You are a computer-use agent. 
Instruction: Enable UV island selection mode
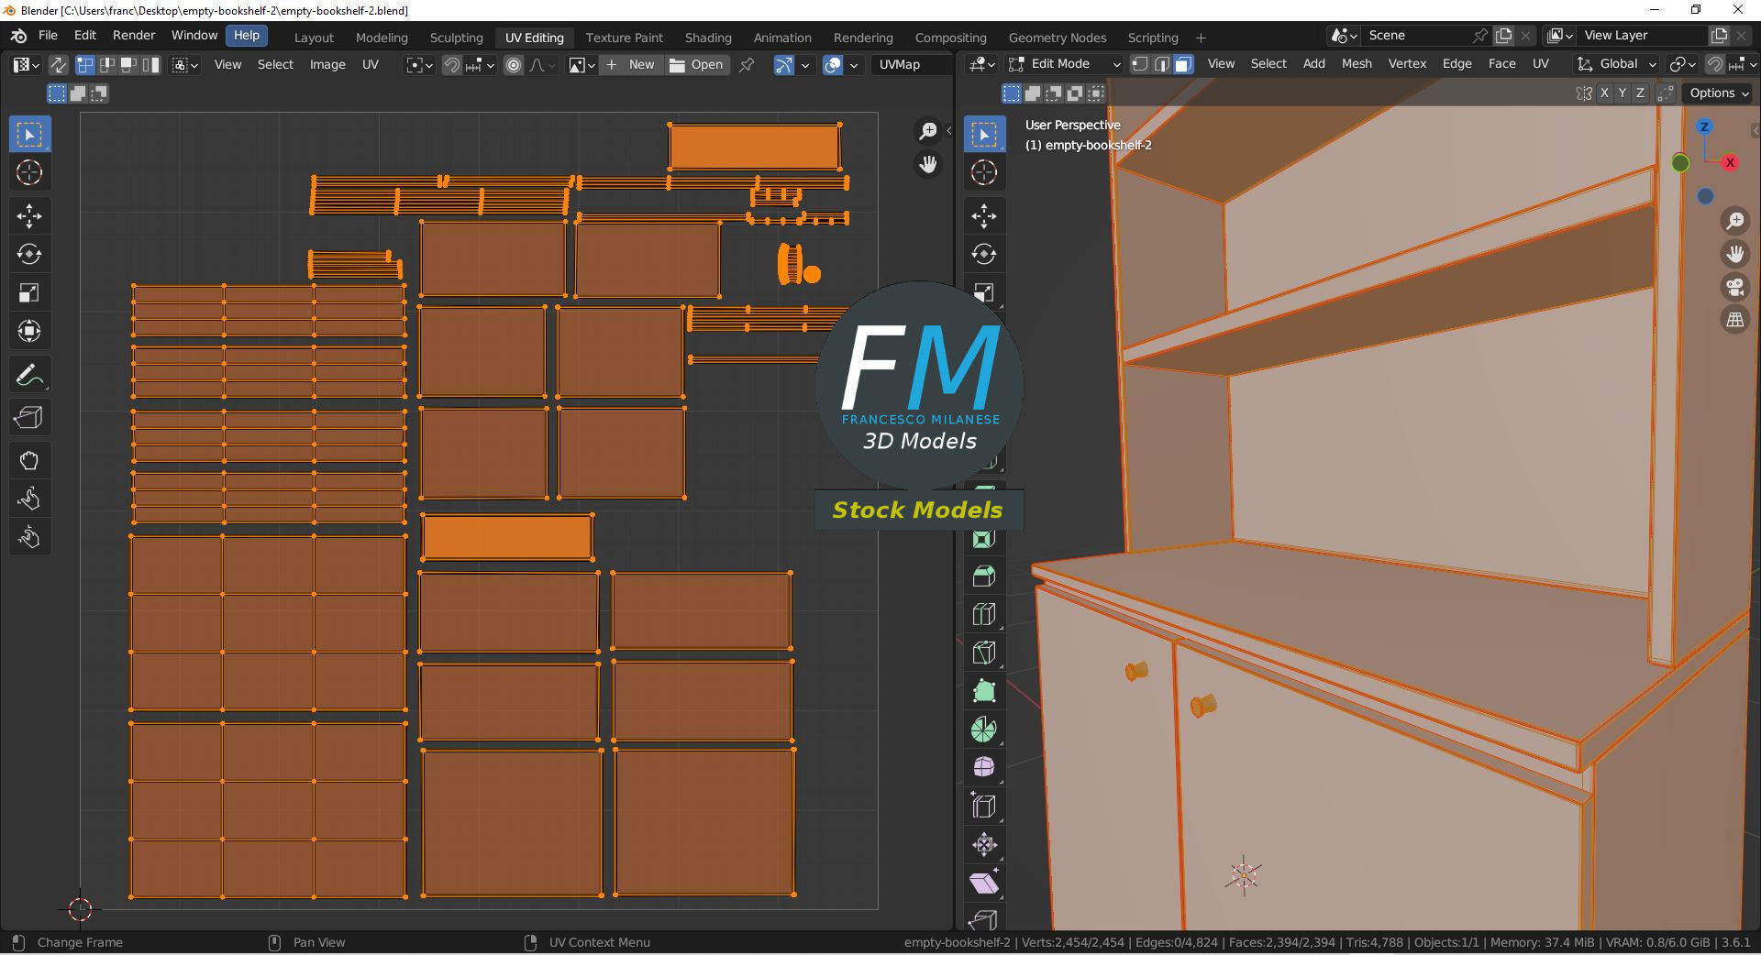pos(150,65)
